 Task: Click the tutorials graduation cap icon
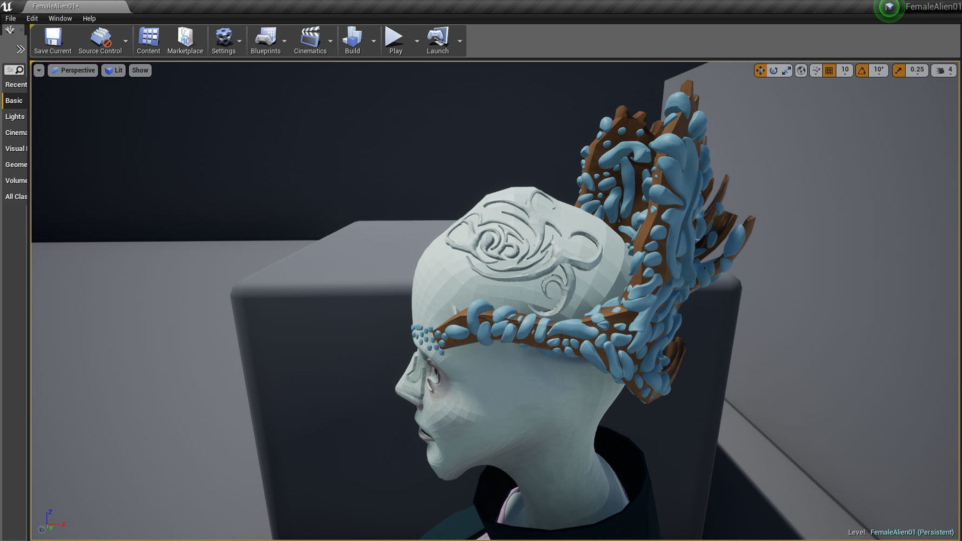889,7
